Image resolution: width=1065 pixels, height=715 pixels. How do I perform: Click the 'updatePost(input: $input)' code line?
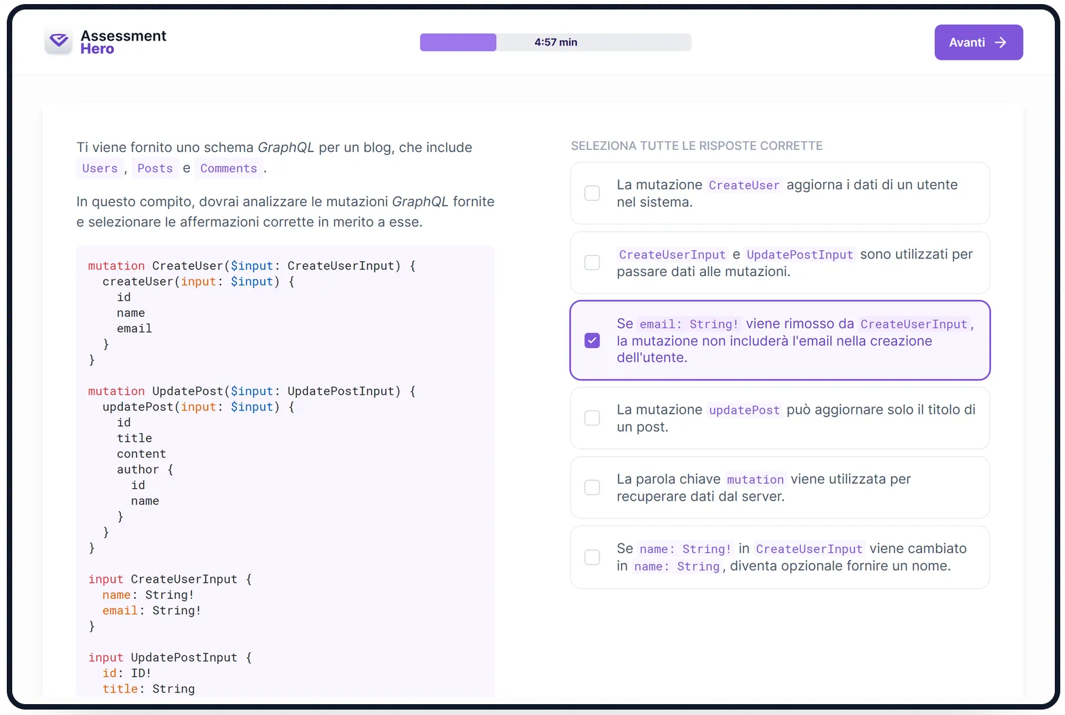coord(198,407)
